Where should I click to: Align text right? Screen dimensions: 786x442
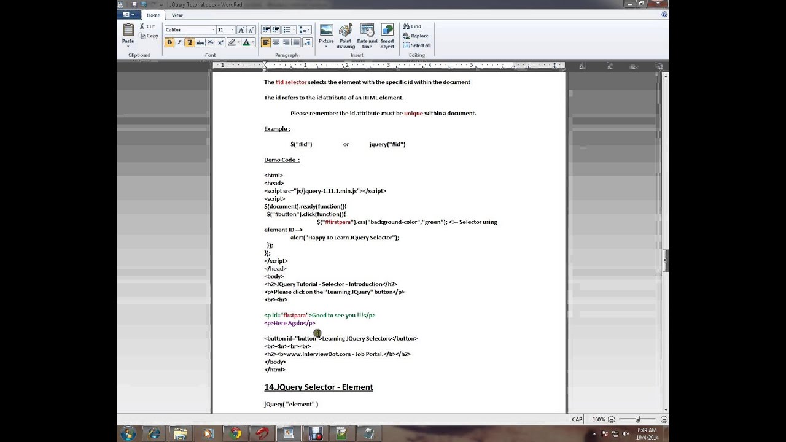tap(286, 42)
